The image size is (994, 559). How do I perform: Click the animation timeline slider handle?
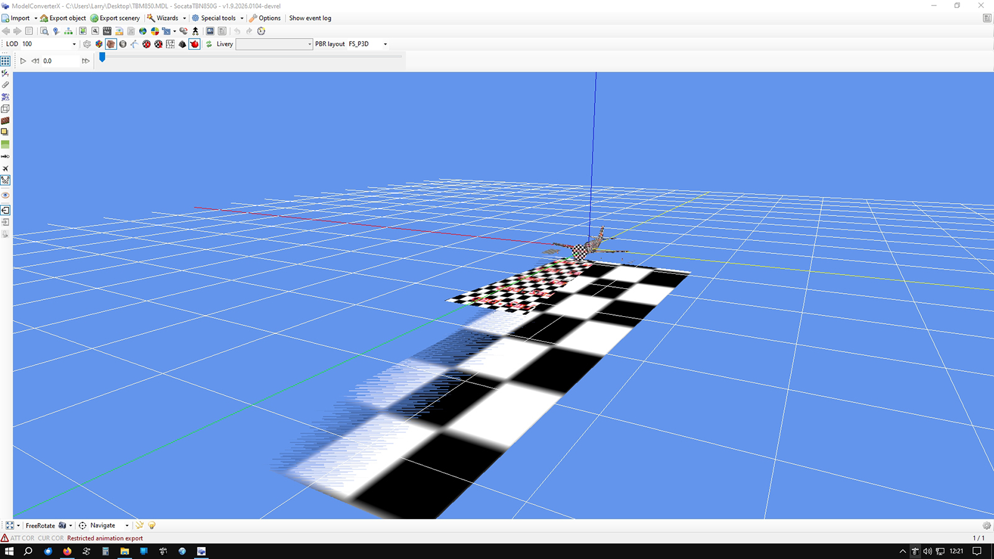(x=103, y=57)
